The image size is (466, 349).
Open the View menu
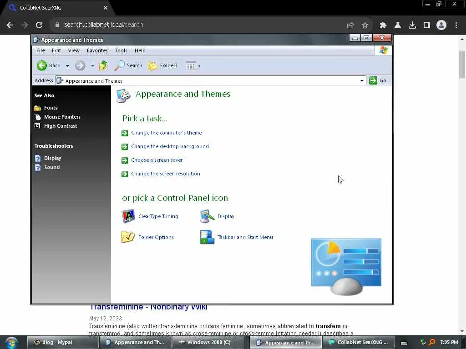(x=74, y=50)
